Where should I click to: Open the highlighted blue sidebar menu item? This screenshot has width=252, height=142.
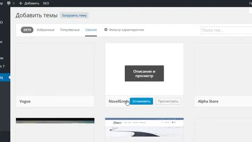click(x=5, y=77)
